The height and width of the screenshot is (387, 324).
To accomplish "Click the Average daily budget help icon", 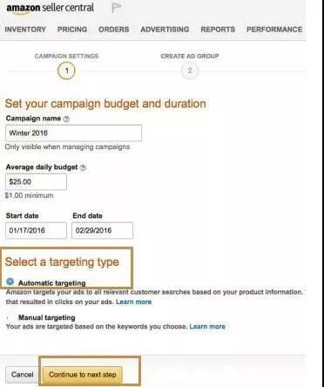I will (83, 167).
